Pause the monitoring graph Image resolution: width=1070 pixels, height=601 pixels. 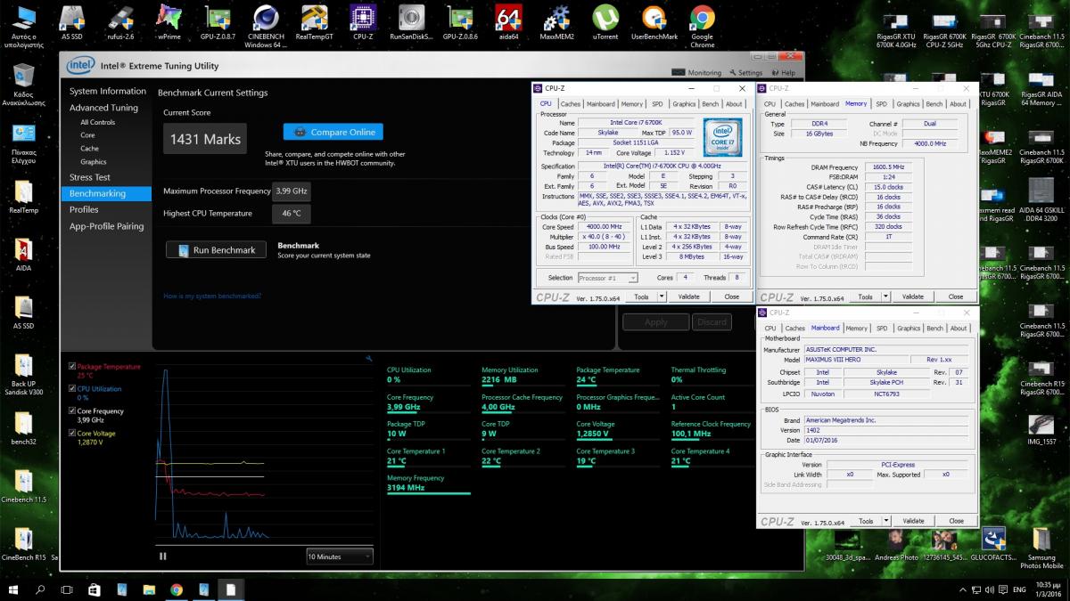pos(163,556)
